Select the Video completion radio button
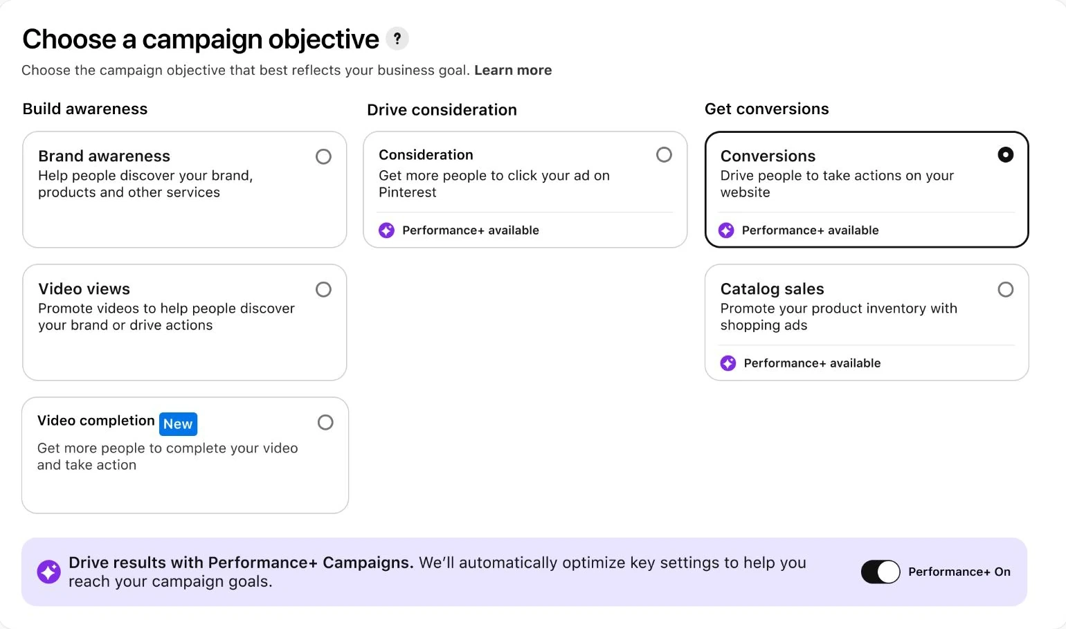This screenshot has height=629, width=1066. pos(325,423)
